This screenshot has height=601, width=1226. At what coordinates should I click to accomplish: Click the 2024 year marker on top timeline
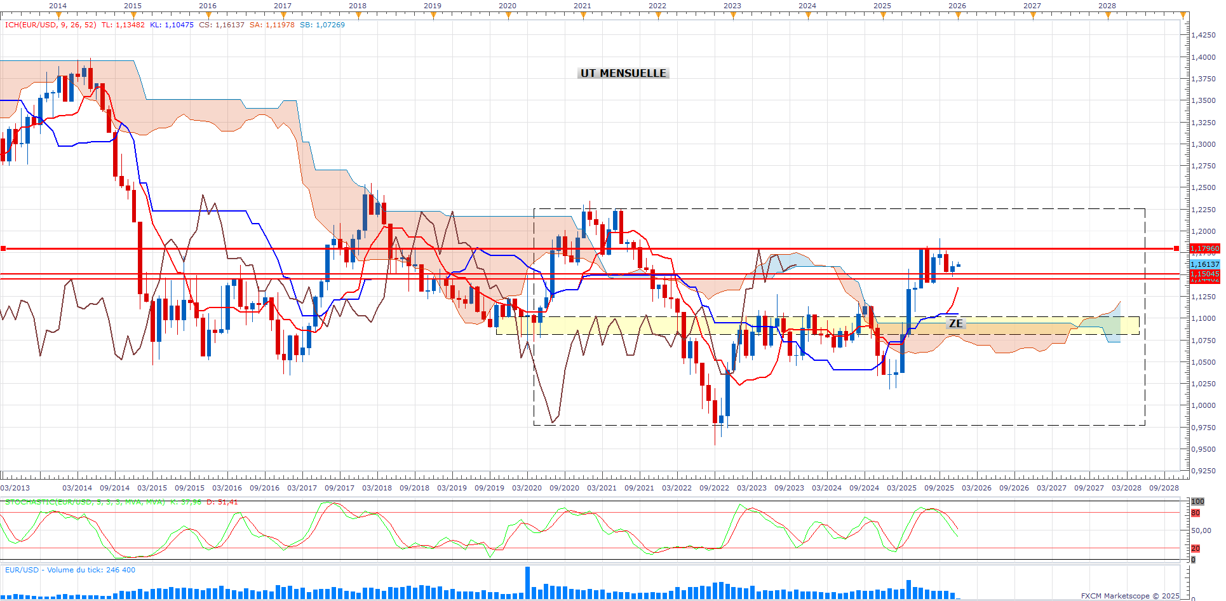tap(807, 6)
